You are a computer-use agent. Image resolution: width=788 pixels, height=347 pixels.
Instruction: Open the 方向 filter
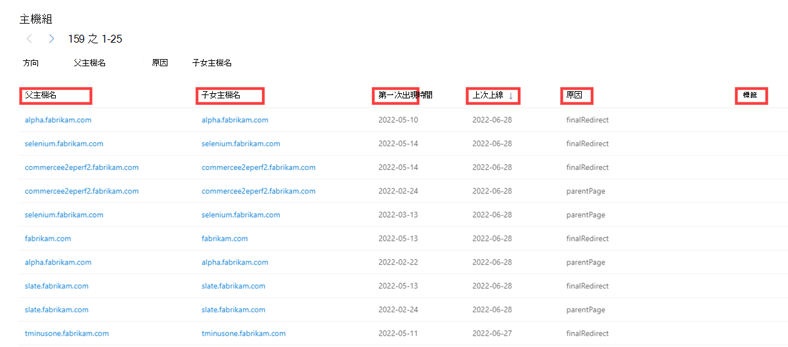(x=31, y=63)
